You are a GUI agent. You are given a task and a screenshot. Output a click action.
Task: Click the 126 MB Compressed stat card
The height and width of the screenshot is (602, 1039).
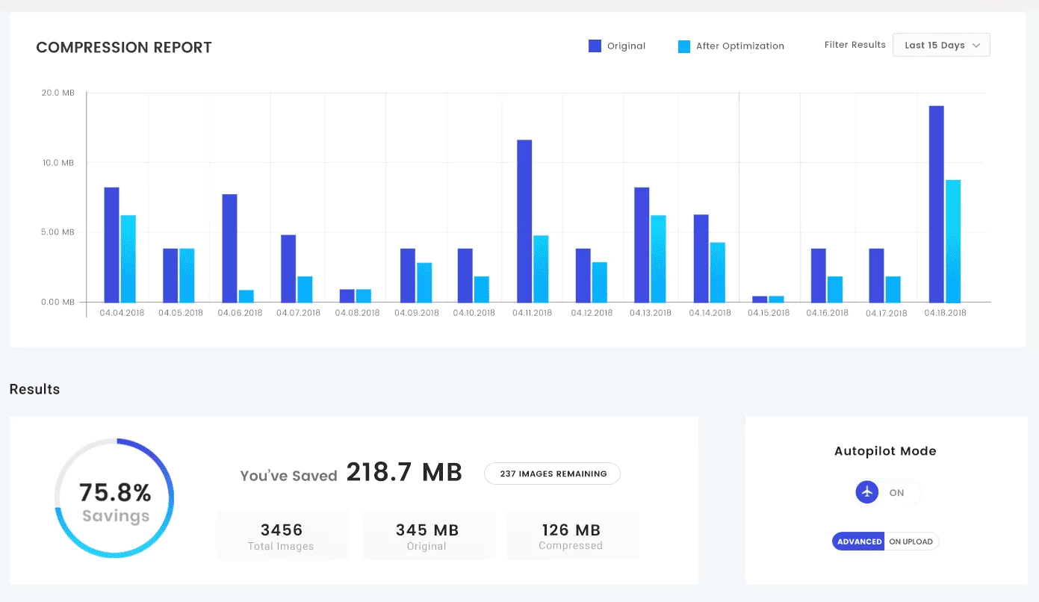[571, 536]
